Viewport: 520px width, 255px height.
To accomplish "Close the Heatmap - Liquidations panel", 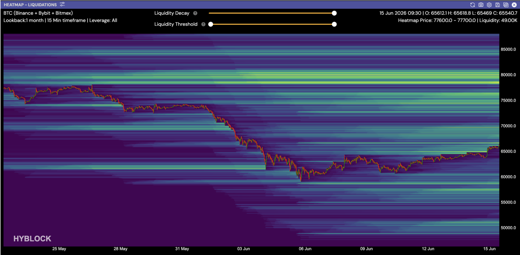I will [x=514, y=5].
